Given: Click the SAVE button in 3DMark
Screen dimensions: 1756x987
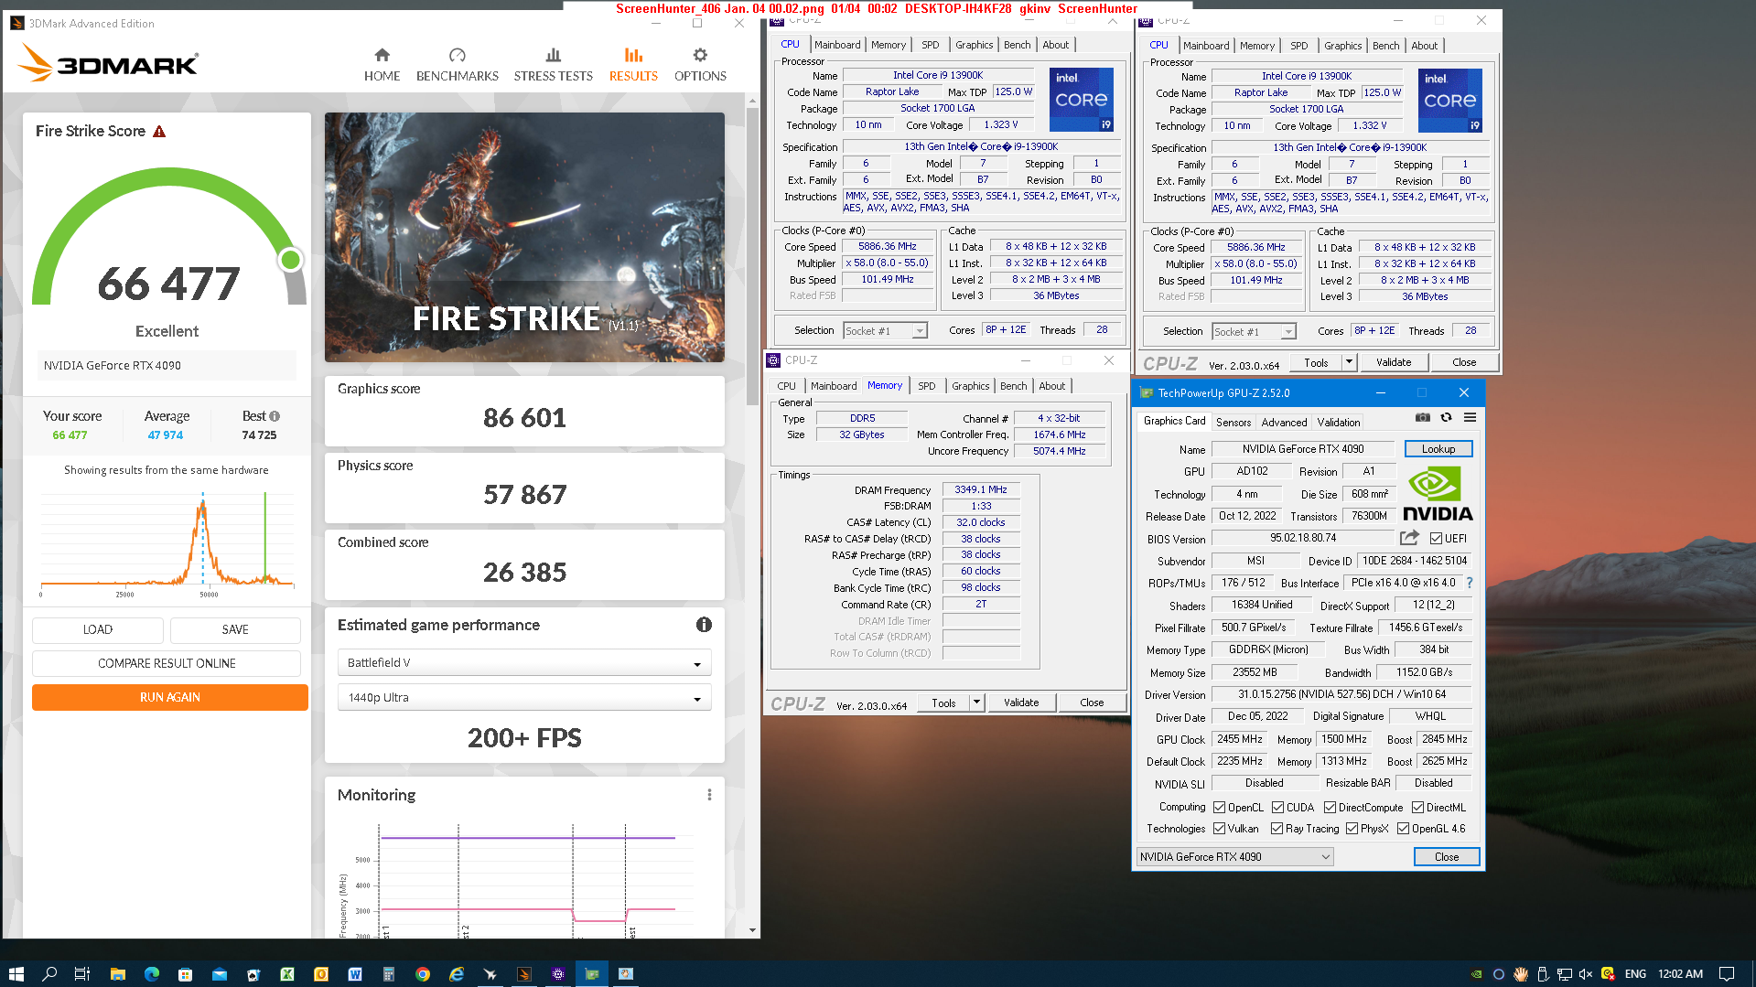Looking at the screenshot, I should 235,630.
